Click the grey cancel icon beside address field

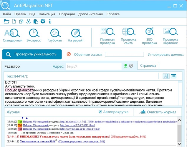(131, 66)
